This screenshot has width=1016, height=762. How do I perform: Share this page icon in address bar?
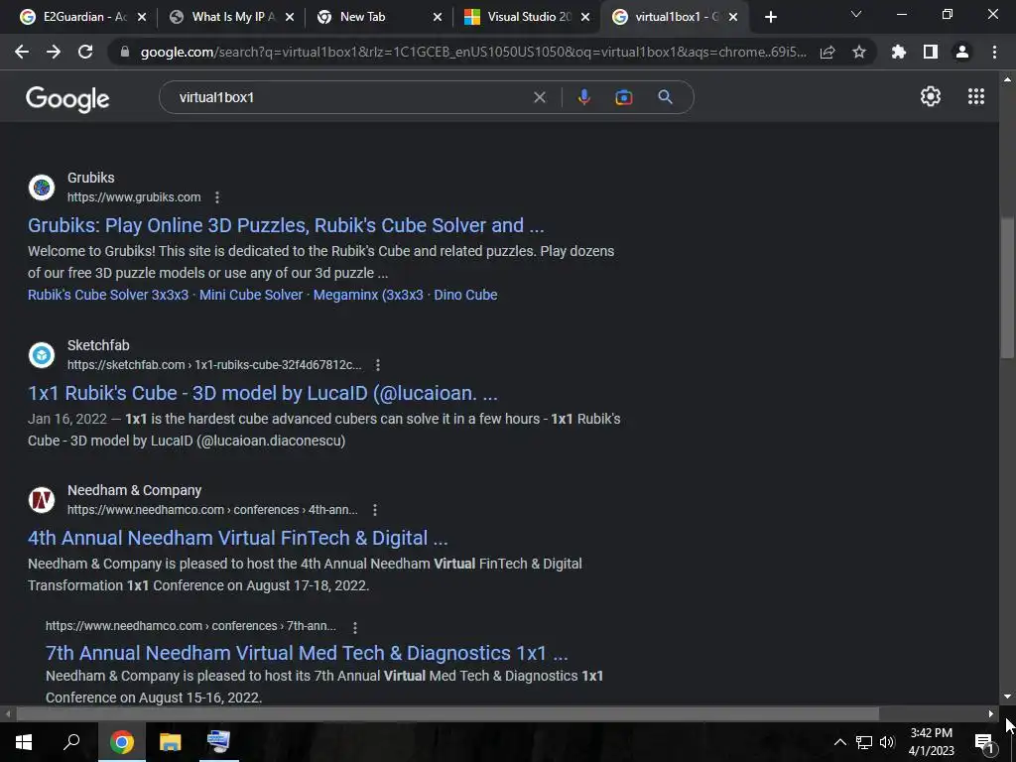pyautogui.click(x=827, y=52)
